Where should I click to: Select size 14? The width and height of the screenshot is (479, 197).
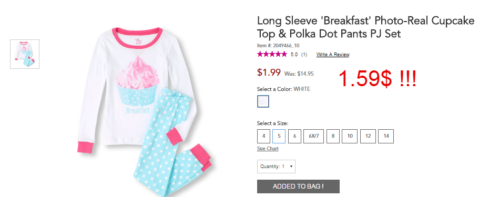(386, 136)
